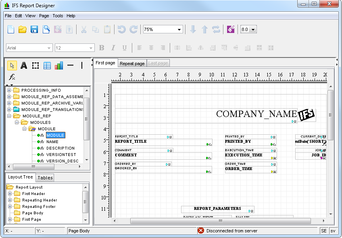The width and height of the screenshot is (342, 238).
Task: Select the Table tool
Action: 47,66
